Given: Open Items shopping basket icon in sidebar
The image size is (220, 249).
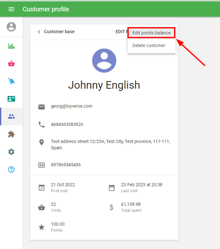Looking at the screenshot, I should 11,63.
